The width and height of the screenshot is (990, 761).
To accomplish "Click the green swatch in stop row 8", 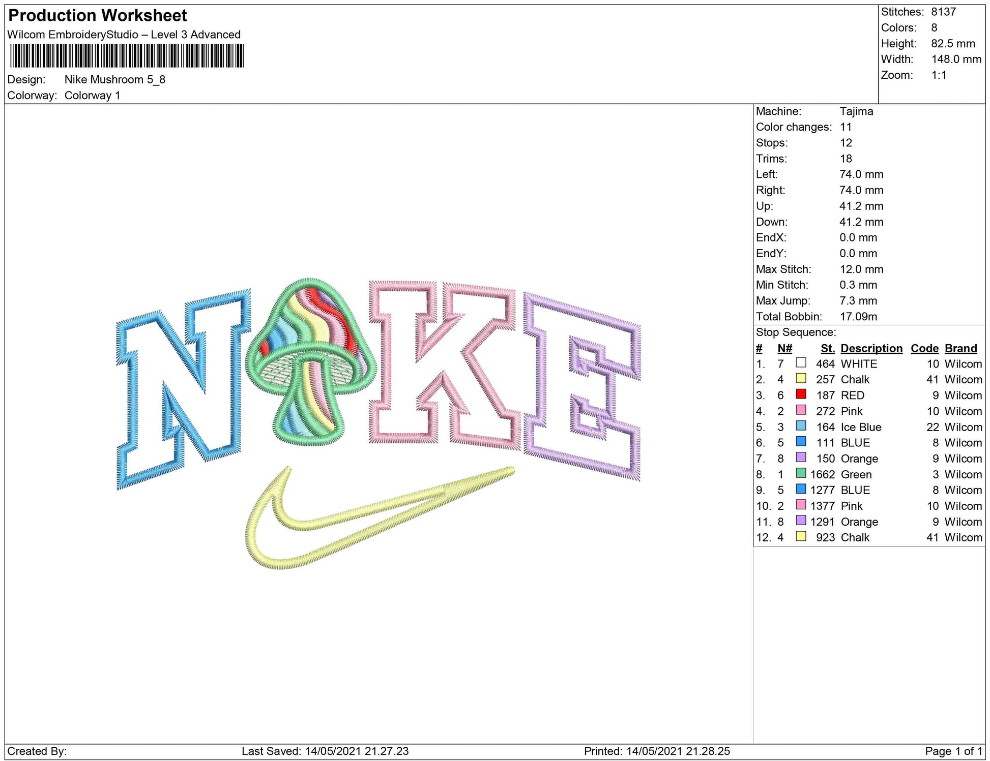I will [801, 473].
